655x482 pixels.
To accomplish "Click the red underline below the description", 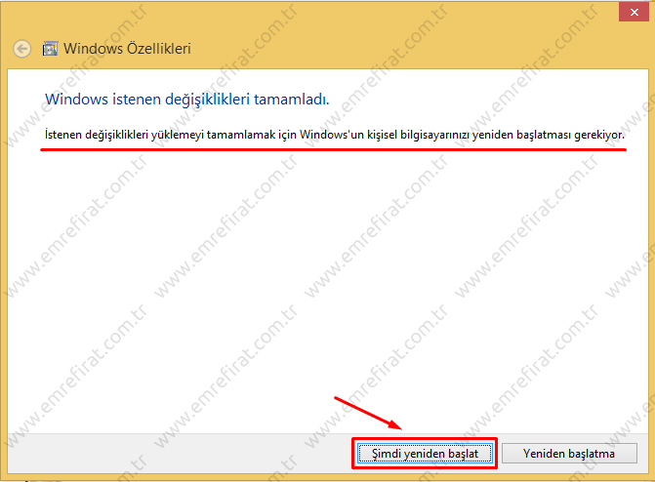I will (332, 151).
